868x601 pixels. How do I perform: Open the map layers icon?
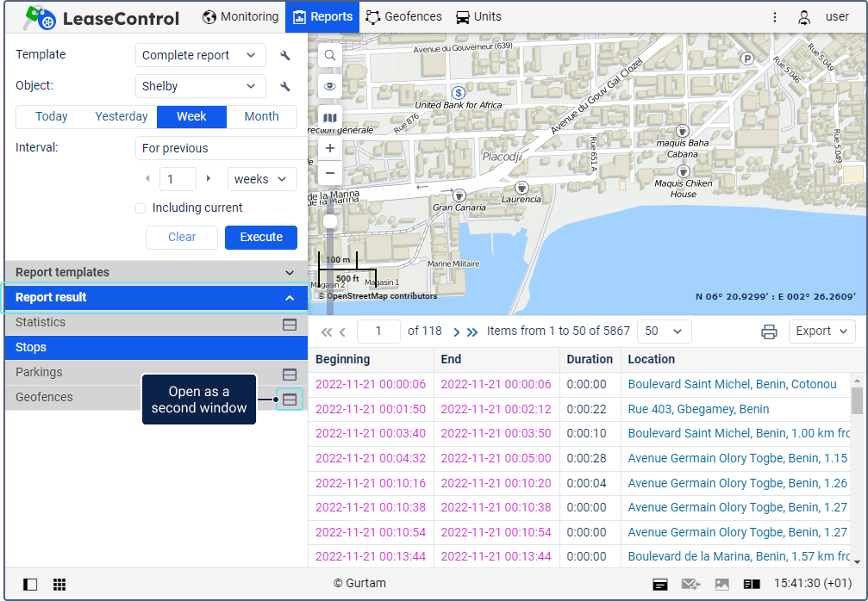(330, 118)
